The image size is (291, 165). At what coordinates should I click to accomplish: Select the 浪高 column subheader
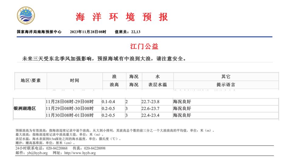tap(114, 85)
